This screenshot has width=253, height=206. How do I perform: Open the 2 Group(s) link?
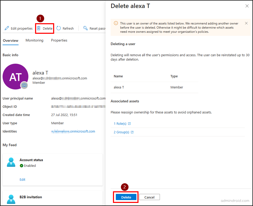[x=121, y=132]
